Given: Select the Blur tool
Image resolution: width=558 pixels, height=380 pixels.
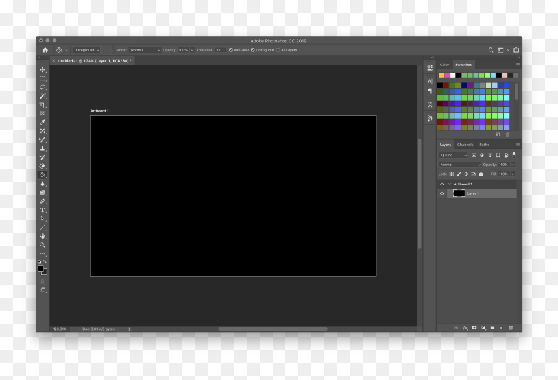Looking at the screenshot, I should (x=42, y=184).
